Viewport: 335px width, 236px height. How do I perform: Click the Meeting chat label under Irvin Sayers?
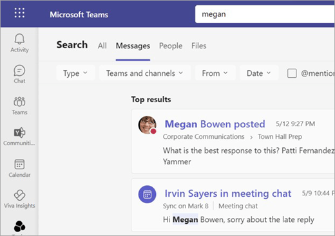click(x=238, y=206)
